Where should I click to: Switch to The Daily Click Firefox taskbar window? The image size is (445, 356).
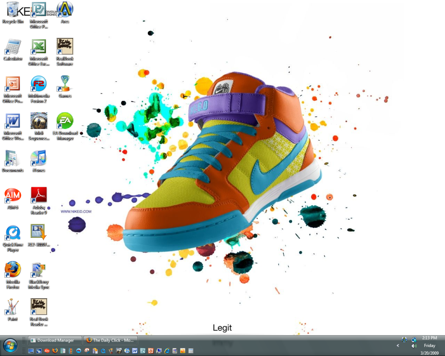pyautogui.click(x=111, y=340)
